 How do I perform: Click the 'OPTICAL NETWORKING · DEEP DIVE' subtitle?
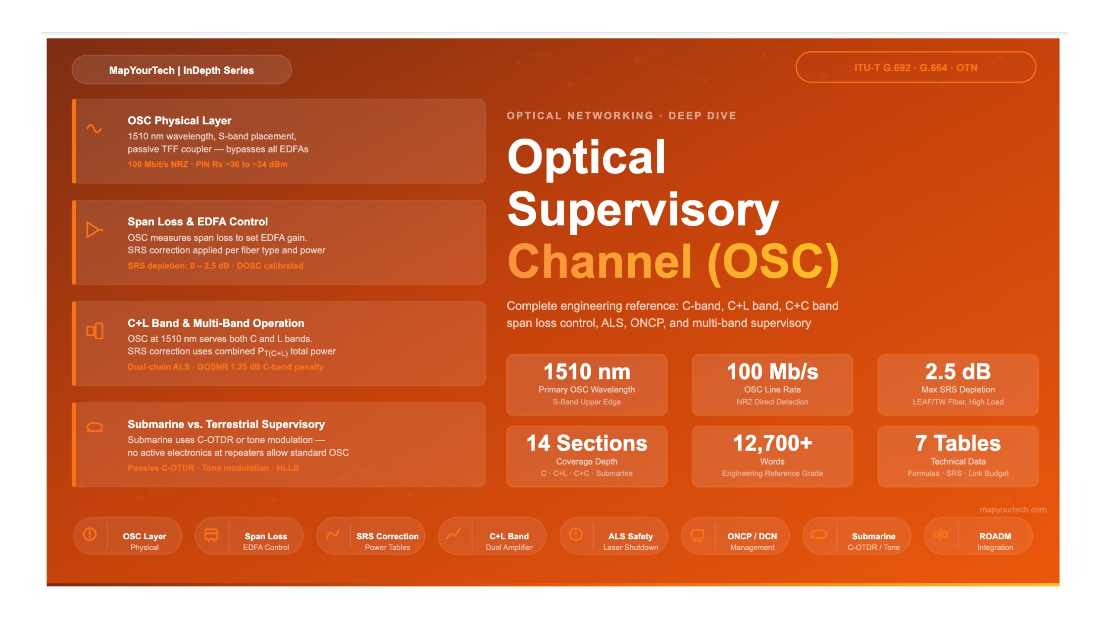point(621,116)
